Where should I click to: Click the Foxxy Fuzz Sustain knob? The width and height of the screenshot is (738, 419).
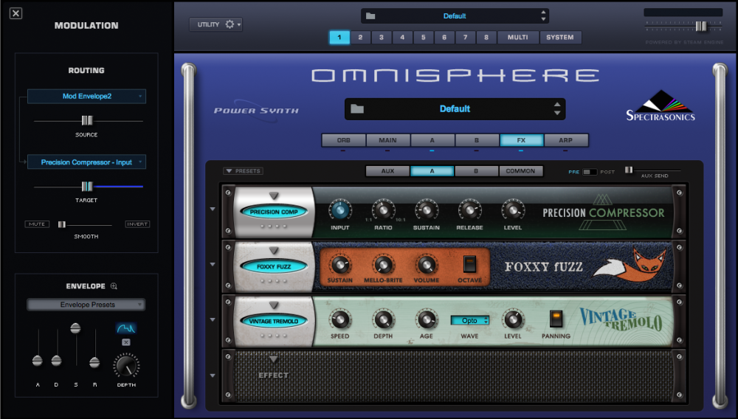[x=339, y=266]
